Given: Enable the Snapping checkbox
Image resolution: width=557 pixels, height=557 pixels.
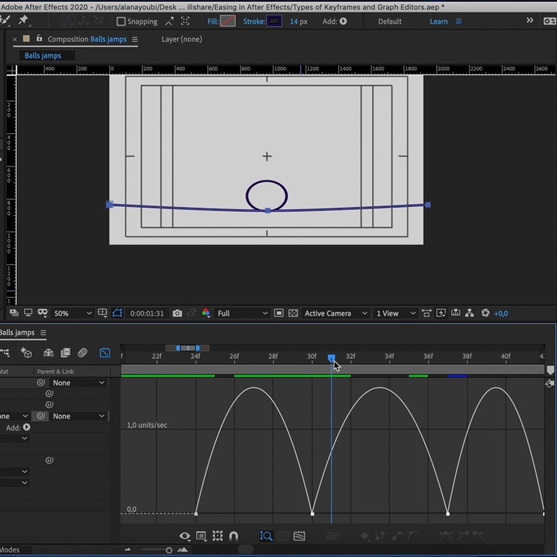Looking at the screenshot, I should coord(121,22).
